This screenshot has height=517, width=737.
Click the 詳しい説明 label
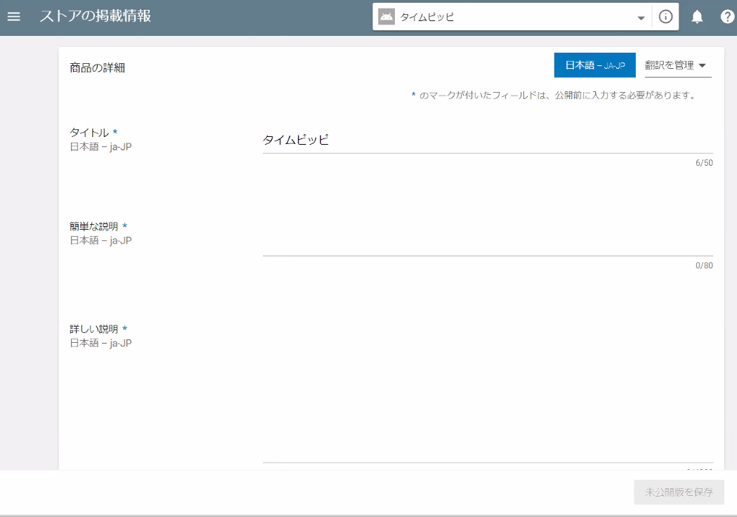click(x=94, y=329)
